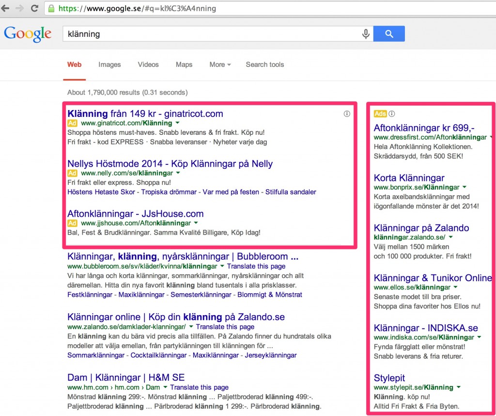Open Aftonklänningar - JJsHouse.com ad
The height and width of the screenshot is (416, 496).
coord(136,214)
